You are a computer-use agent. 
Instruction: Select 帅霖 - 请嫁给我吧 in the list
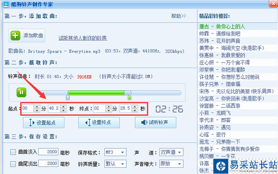tap(237, 34)
